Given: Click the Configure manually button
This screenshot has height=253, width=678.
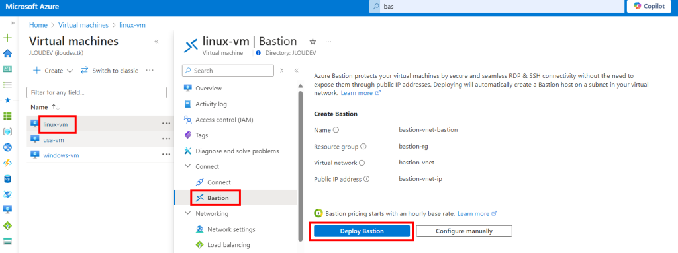Looking at the screenshot, I should tap(464, 231).
